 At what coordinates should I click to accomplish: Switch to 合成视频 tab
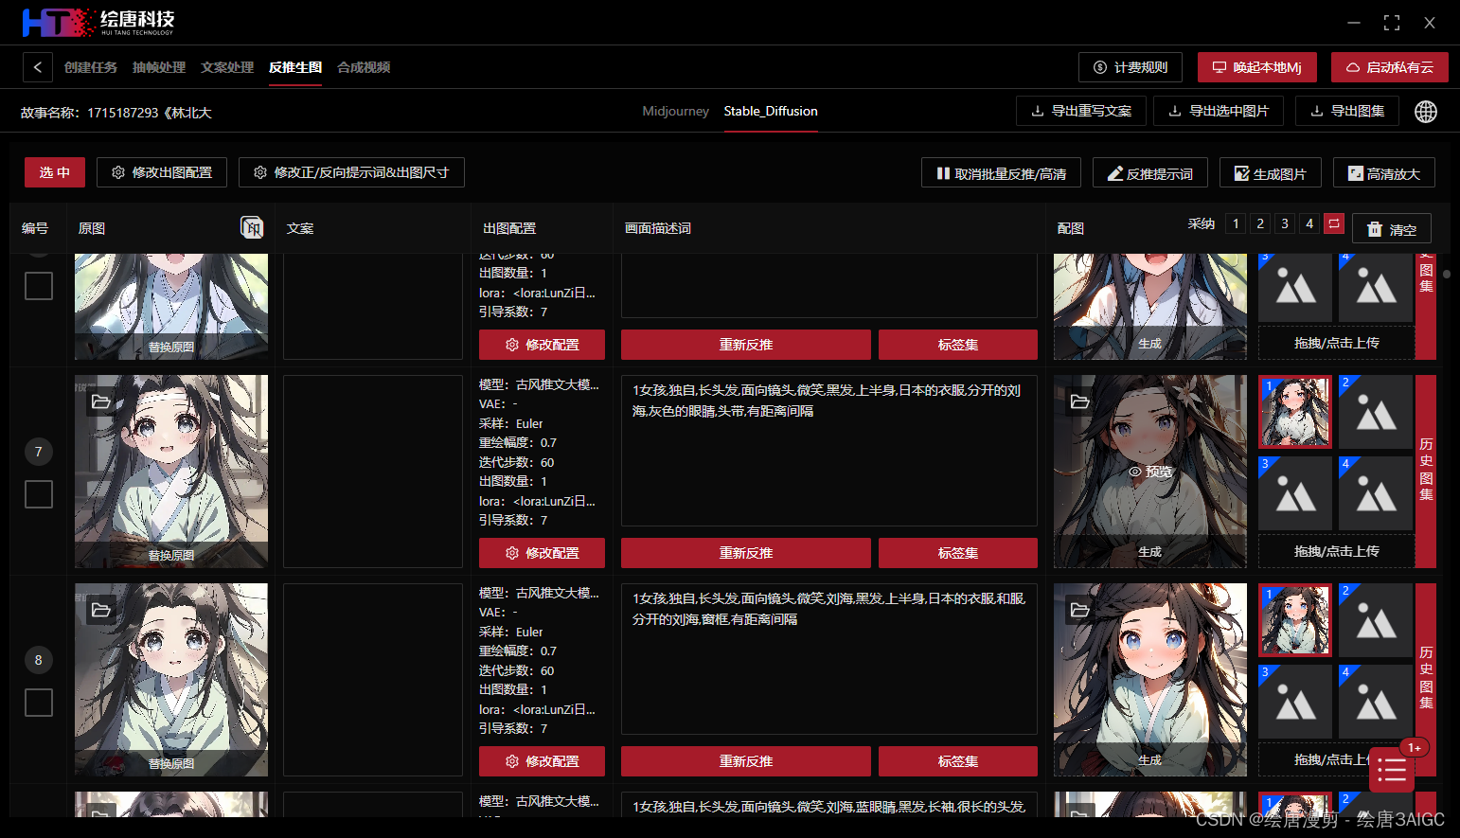tap(364, 67)
